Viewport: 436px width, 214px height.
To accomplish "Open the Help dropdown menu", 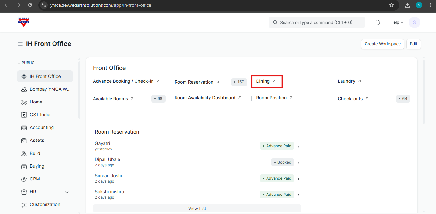I will click(397, 22).
